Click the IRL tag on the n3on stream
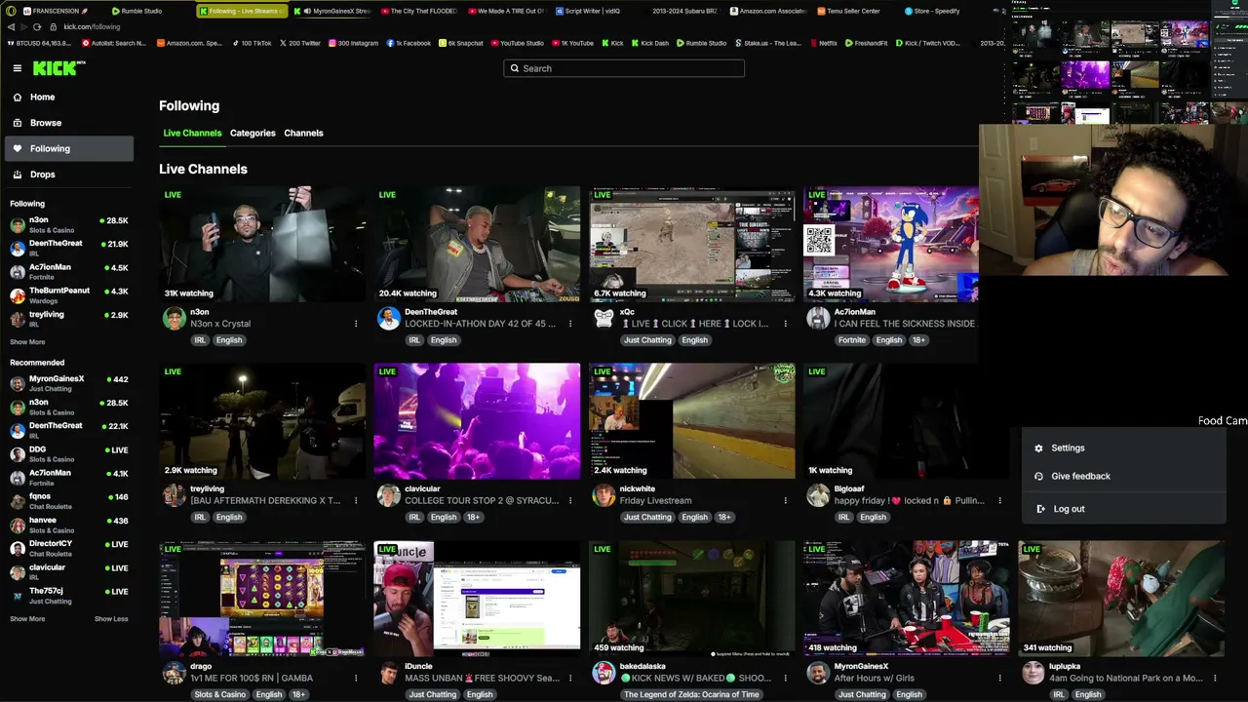The image size is (1248, 702). pos(200,340)
